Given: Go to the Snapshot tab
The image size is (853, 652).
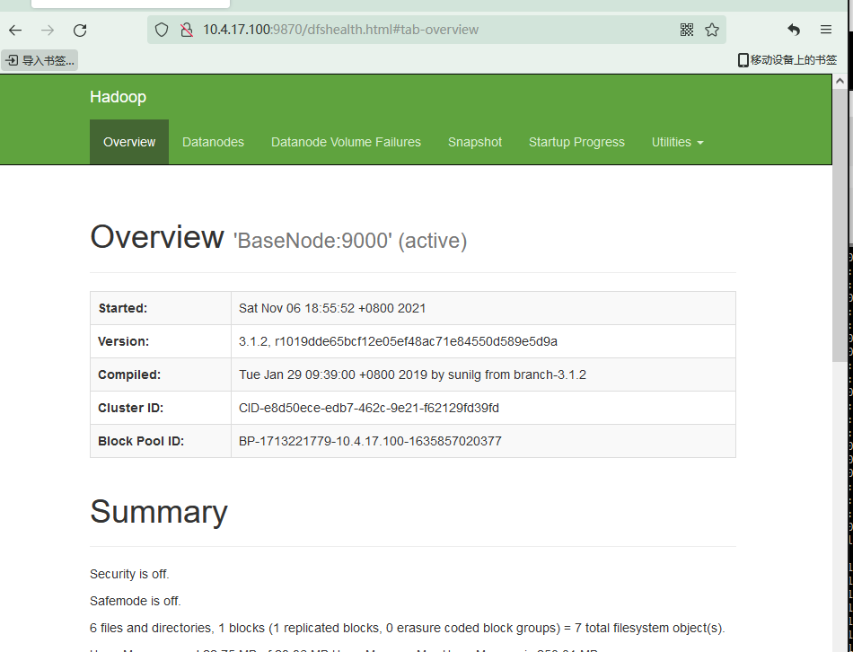Looking at the screenshot, I should pyautogui.click(x=475, y=142).
